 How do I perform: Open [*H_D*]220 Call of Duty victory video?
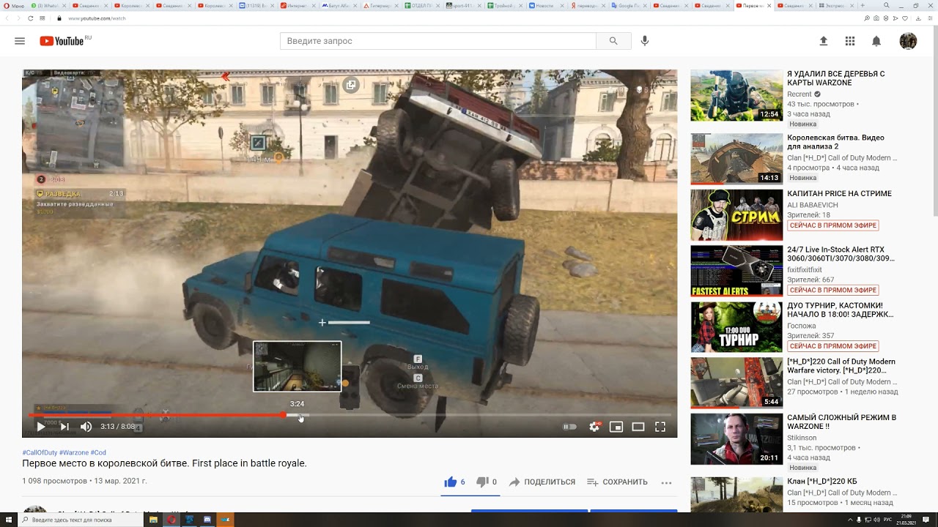pos(841,366)
